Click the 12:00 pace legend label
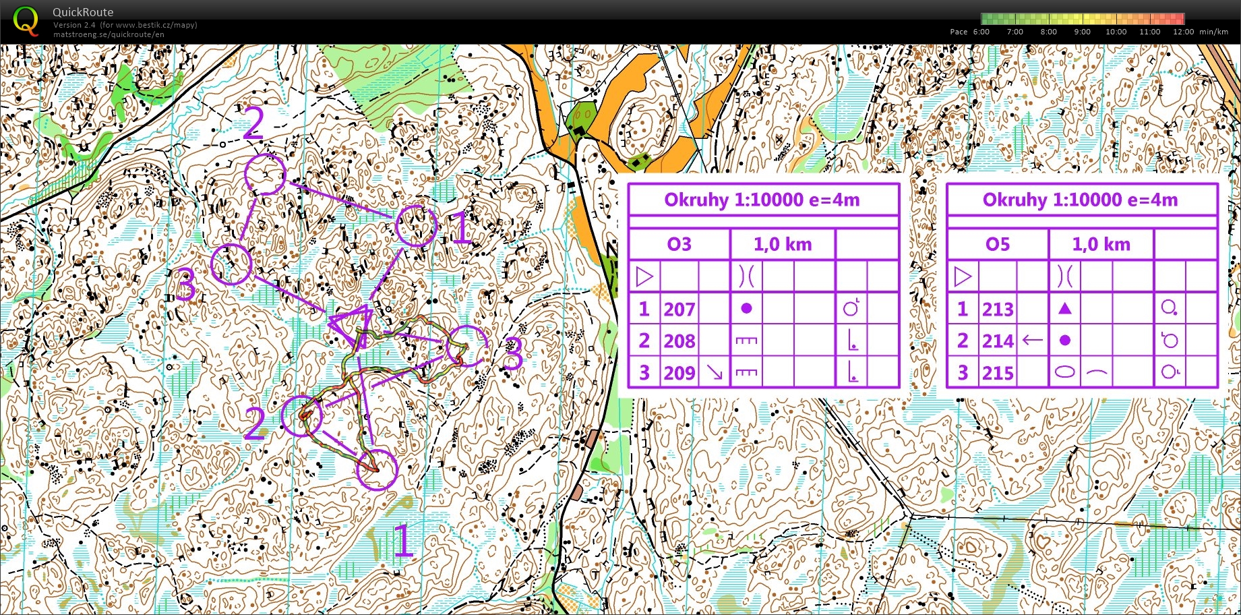The height and width of the screenshot is (615, 1241). click(x=1183, y=32)
